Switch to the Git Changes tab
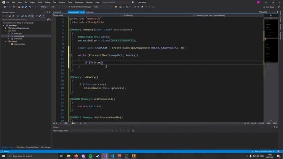This screenshot has width=283, height=159. pyautogui.click(x=46, y=147)
